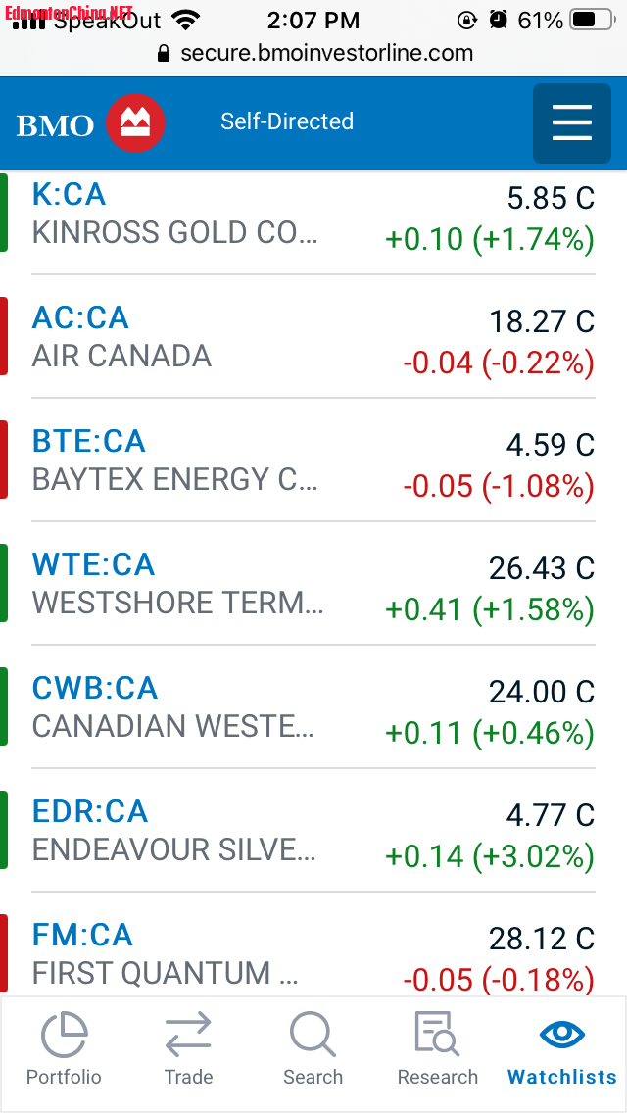
Task: Select WTE:CA Westshore ticker link
Action: [x=94, y=564]
